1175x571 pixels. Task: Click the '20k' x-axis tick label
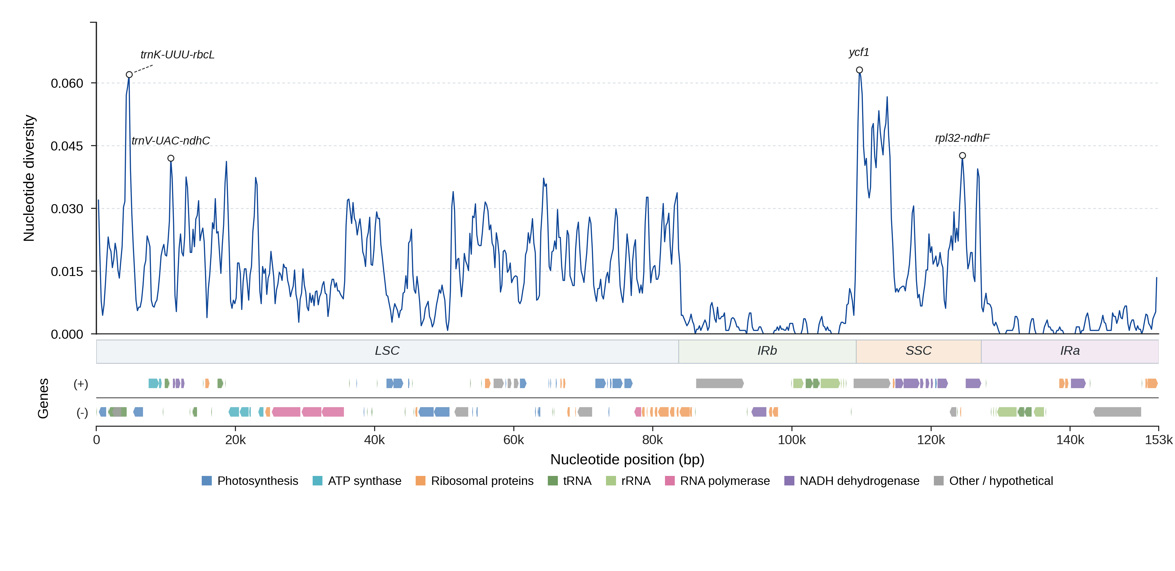(x=235, y=440)
